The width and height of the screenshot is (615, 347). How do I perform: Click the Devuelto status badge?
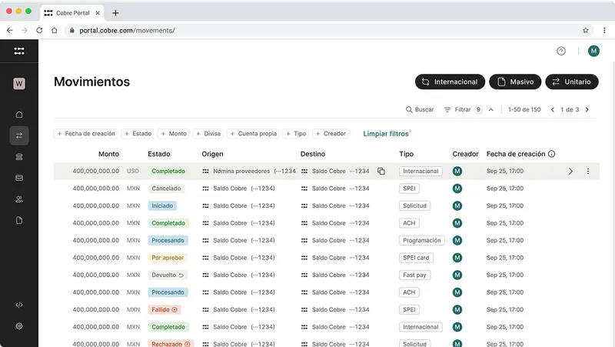[x=168, y=275]
